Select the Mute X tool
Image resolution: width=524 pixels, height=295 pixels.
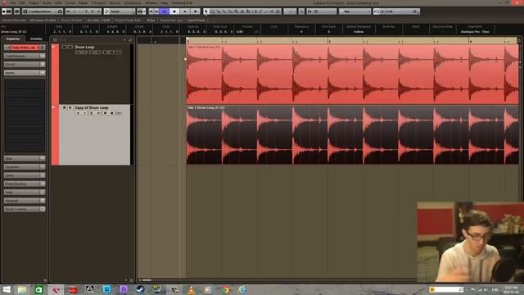tap(242, 11)
